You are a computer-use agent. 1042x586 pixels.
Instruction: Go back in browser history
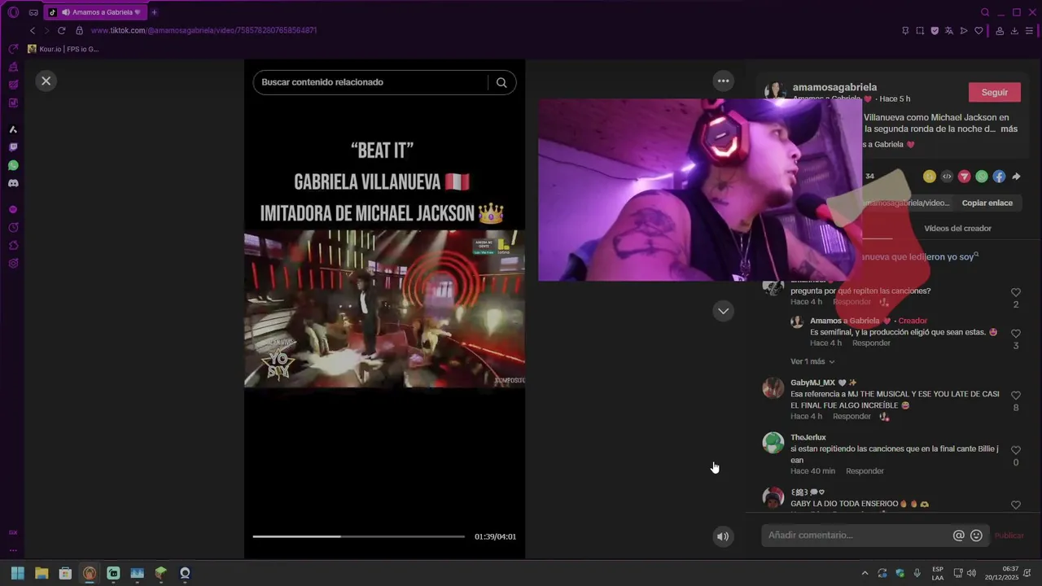tap(33, 31)
